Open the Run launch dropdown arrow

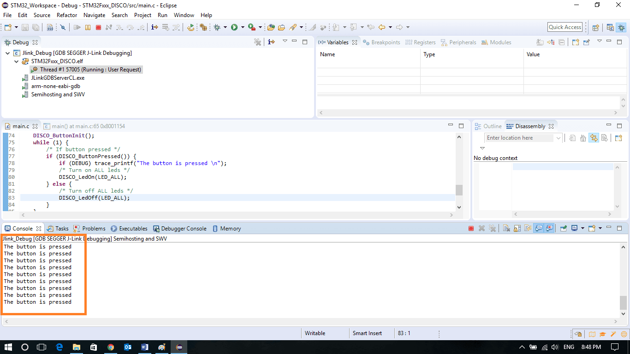pyautogui.click(x=243, y=27)
